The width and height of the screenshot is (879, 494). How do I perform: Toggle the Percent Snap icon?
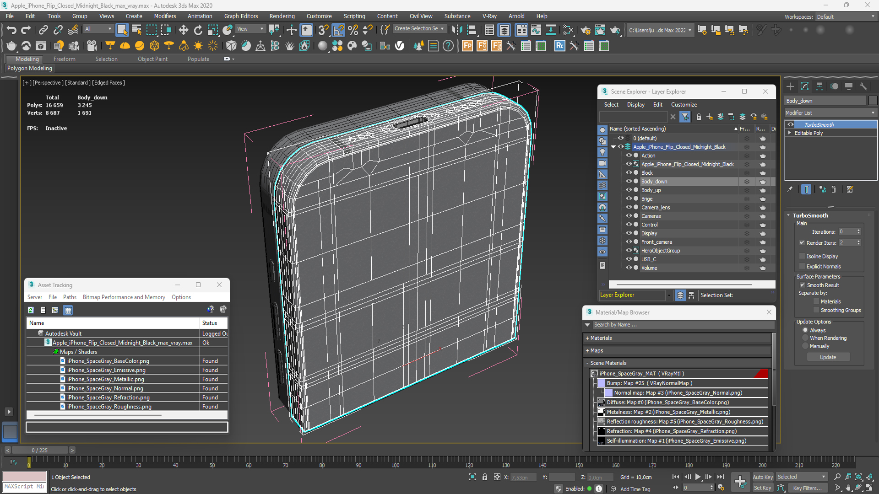point(353,30)
